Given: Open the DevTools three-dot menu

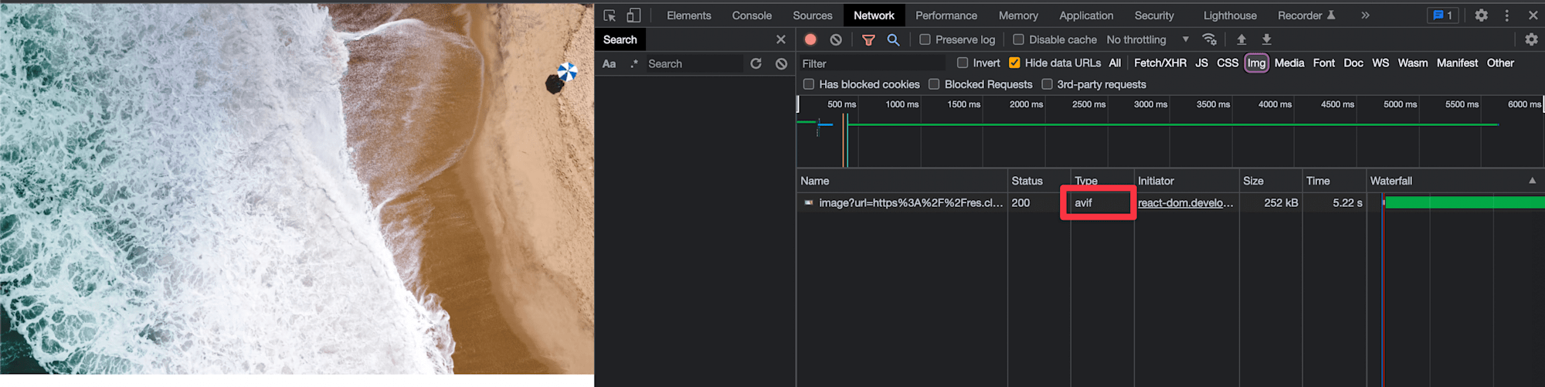Looking at the screenshot, I should [x=1506, y=15].
